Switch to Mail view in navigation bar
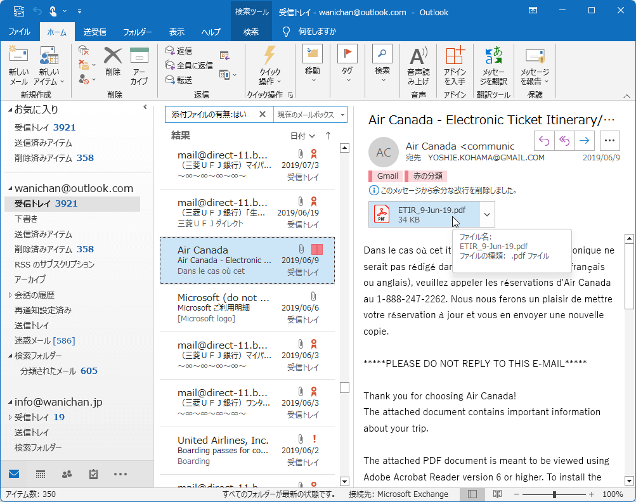Screen dimensions: 636x502 (x=14, y=474)
